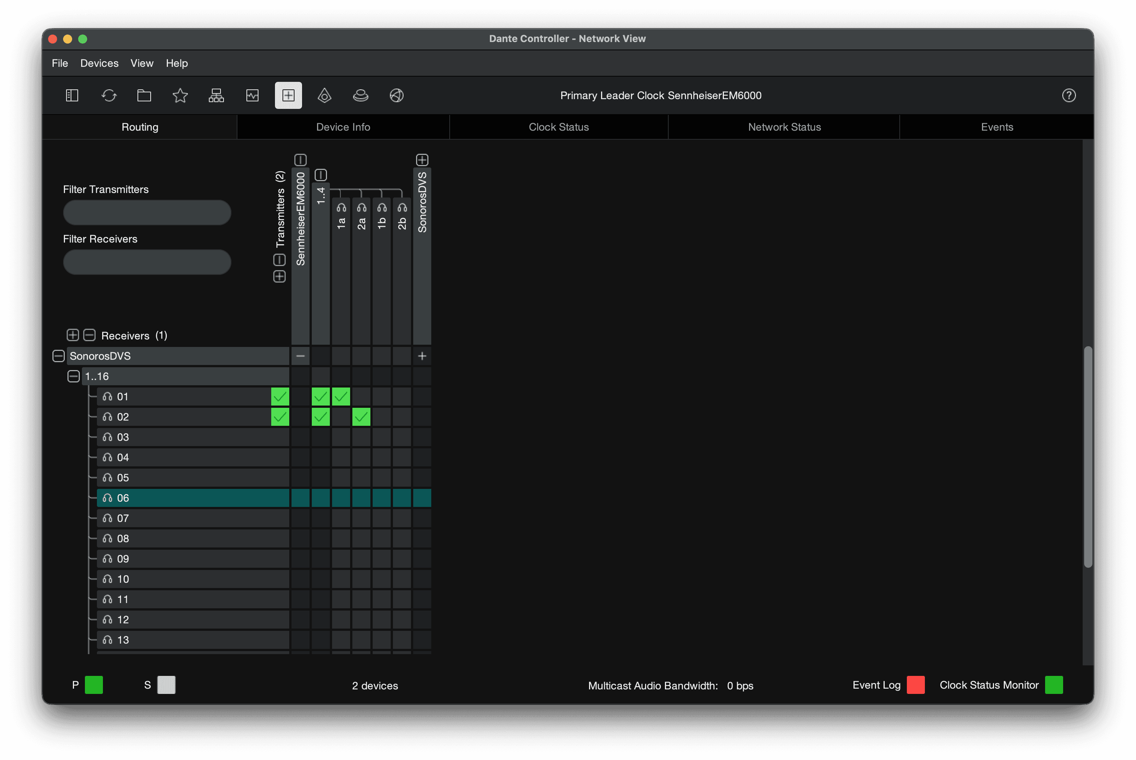Open a preset with the folder icon
This screenshot has width=1136, height=760.
144,95
